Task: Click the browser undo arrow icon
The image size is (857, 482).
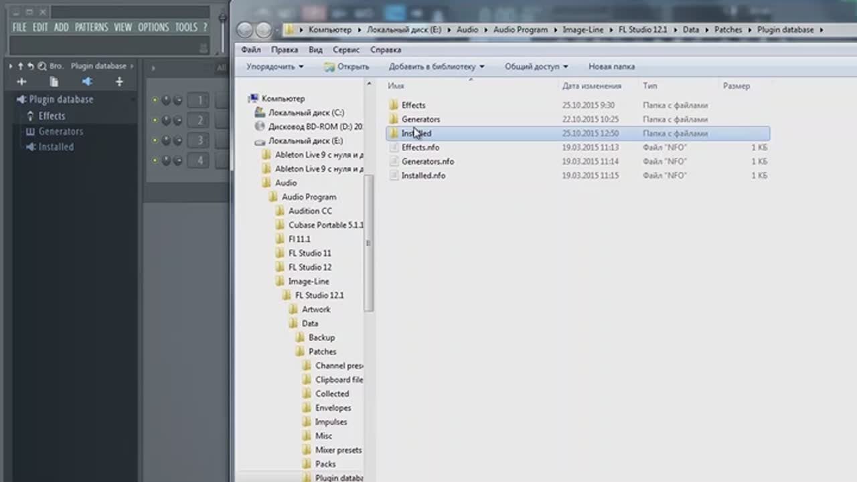Action: tap(31, 66)
